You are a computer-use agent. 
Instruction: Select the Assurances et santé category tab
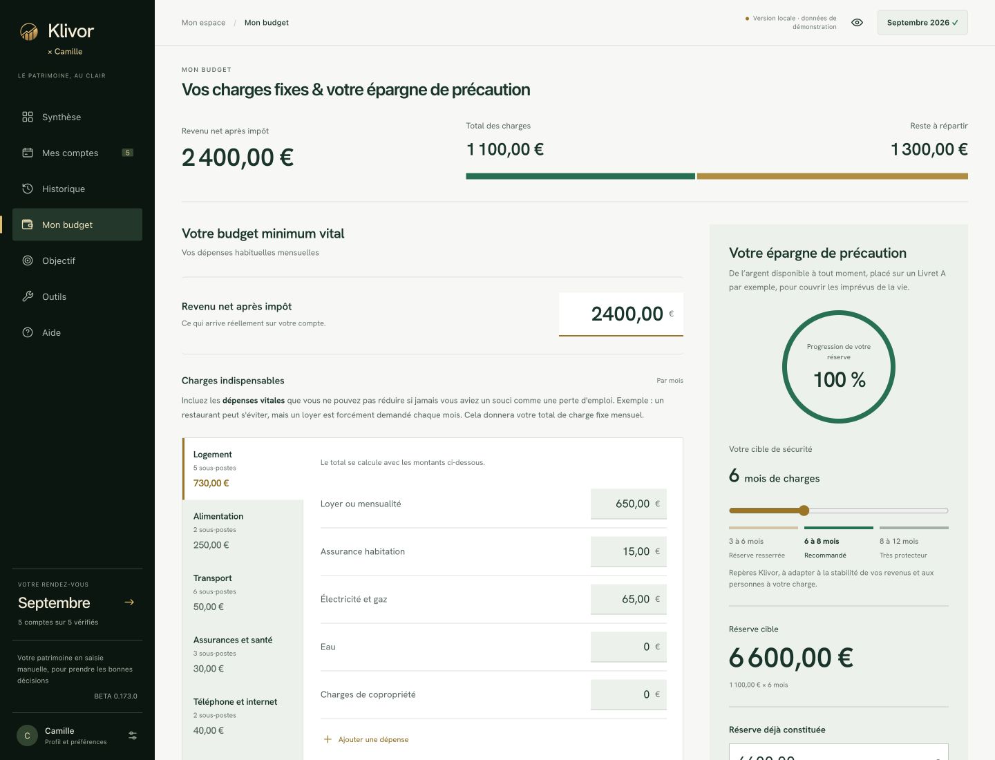click(243, 654)
